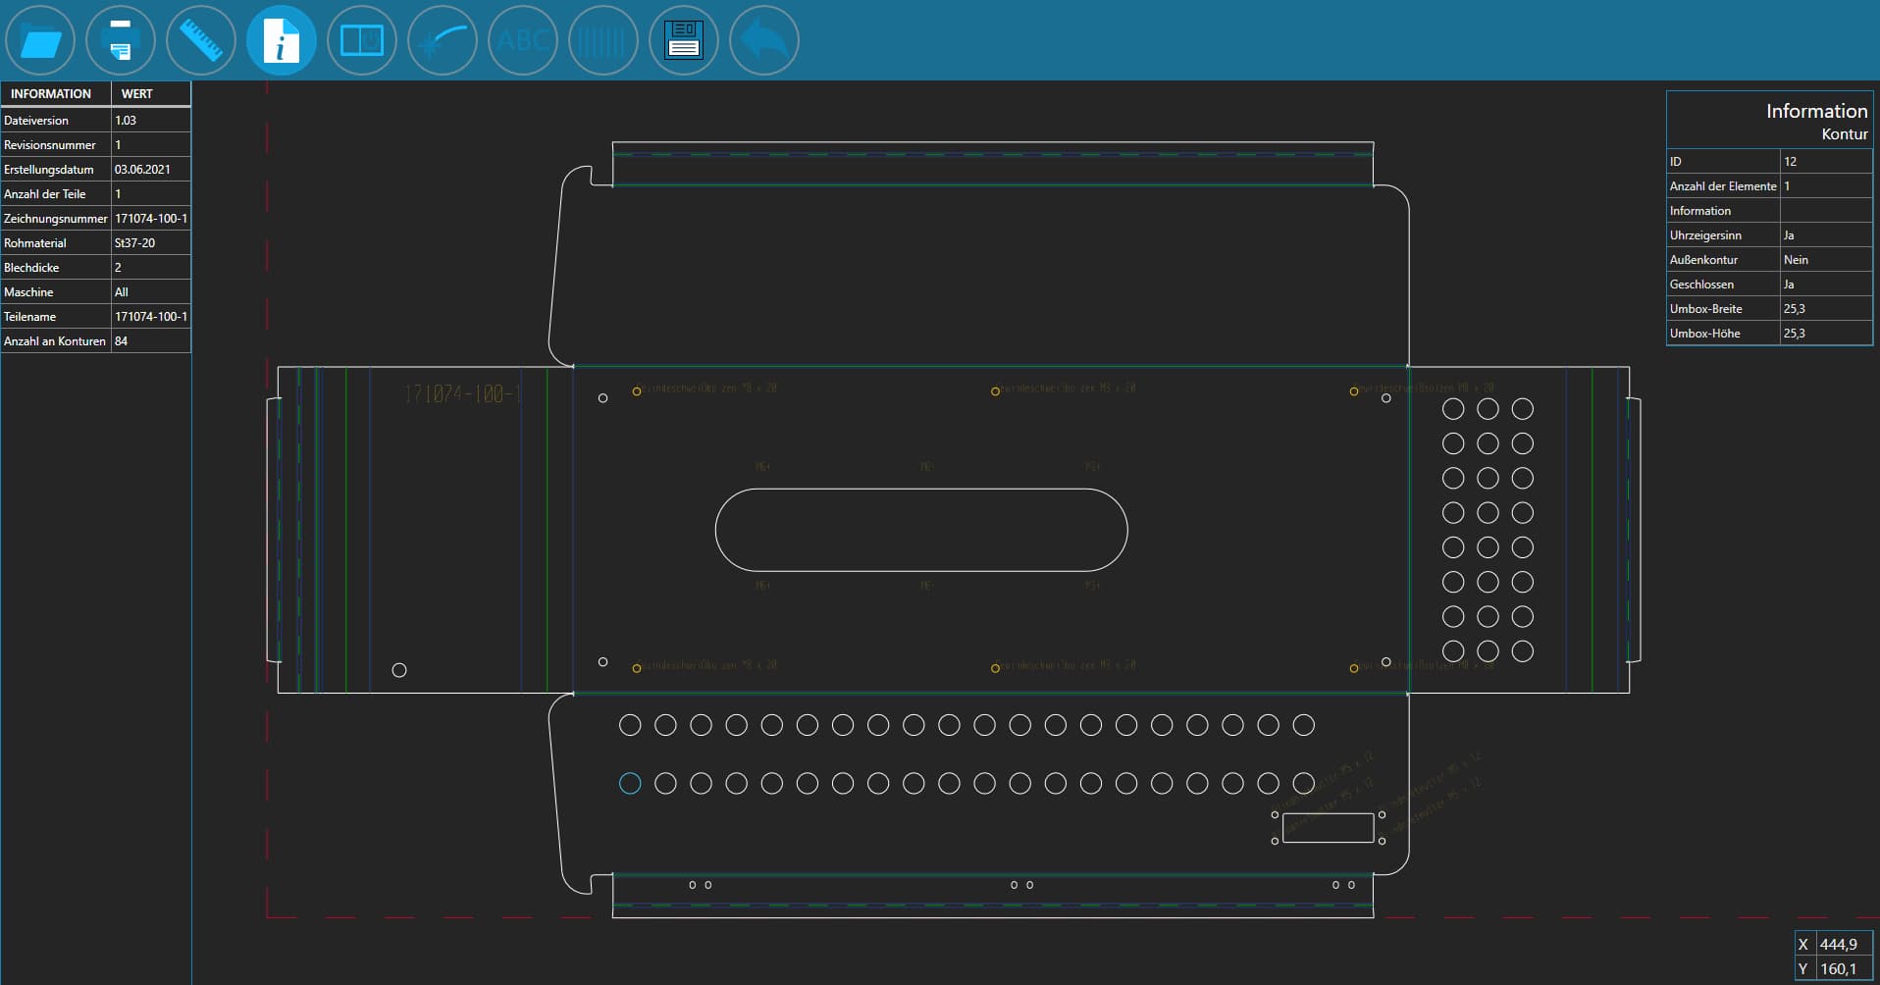Click the INFORMATION column header

(51, 94)
